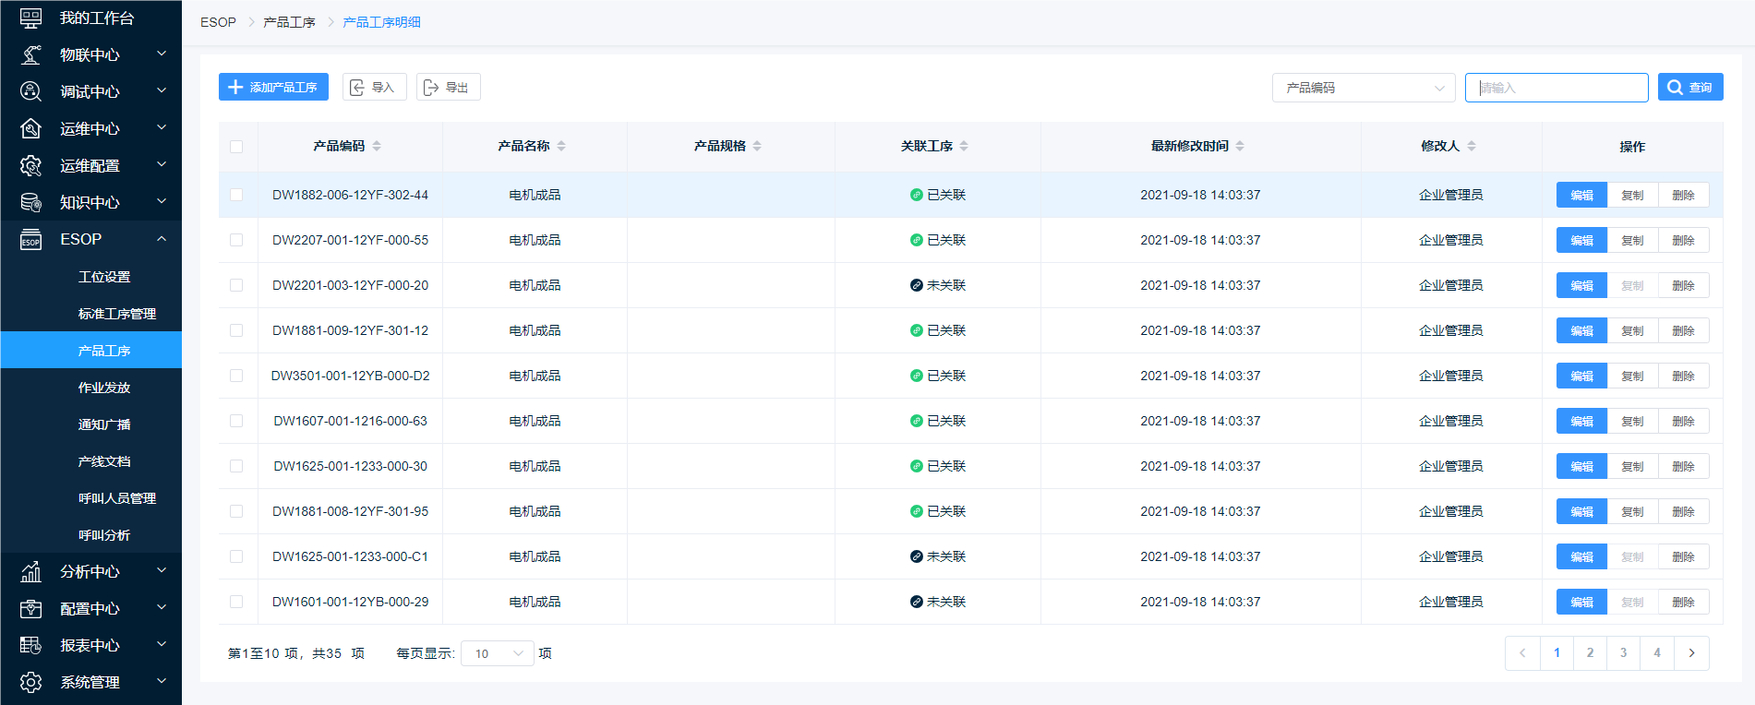This screenshot has width=1755, height=705.
Task: Click the 物联中心 robot arm icon
Action: [30, 54]
